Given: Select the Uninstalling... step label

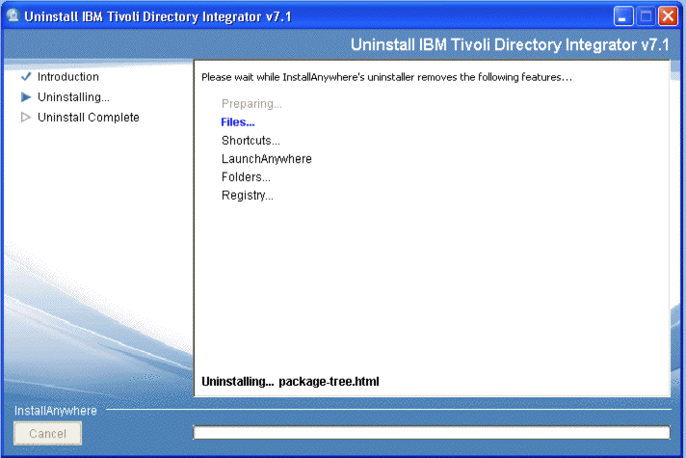Looking at the screenshot, I should (73, 96).
